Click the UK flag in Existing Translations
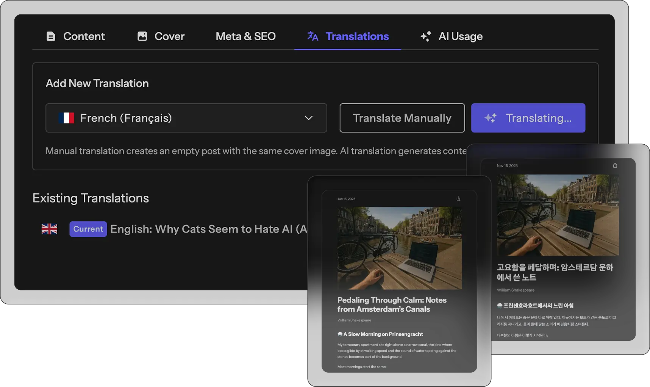 49,229
